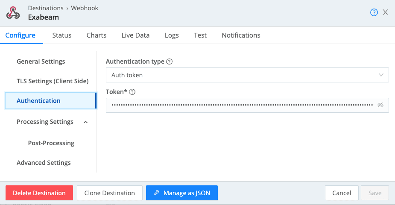Open the help question mark icon
This screenshot has height=205, width=395.
pos(374,12)
